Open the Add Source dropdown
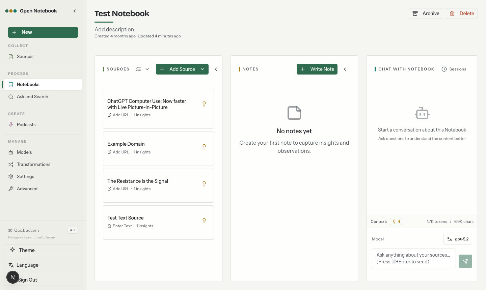Image resolution: width=486 pixels, height=290 pixels. tap(182, 69)
